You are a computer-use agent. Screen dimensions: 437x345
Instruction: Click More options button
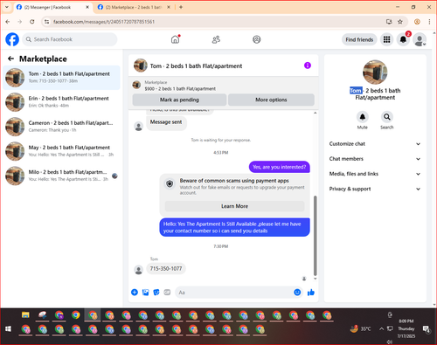coord(271,100)
